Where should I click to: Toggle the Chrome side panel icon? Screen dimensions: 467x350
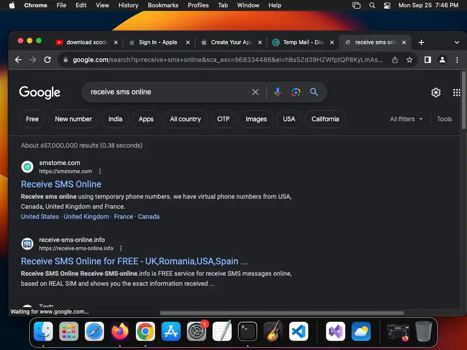pyautogui.click(x=428, y=60)
